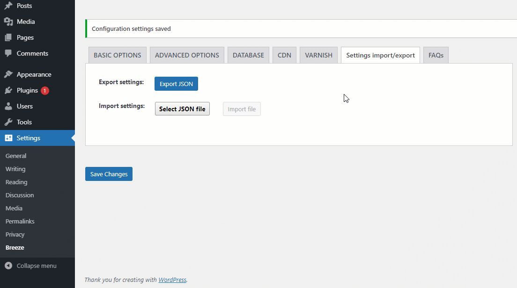
Task: Open Discussion settings submenu item
Action: point(20,195)
